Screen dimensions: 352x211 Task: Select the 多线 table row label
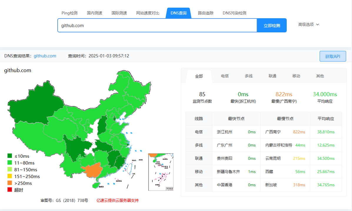pyautogui.click(x=199, y=145)
